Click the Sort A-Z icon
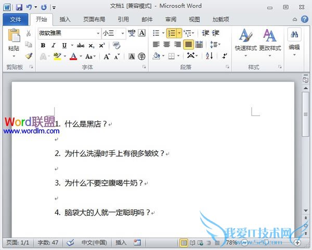 pos(210,55)
